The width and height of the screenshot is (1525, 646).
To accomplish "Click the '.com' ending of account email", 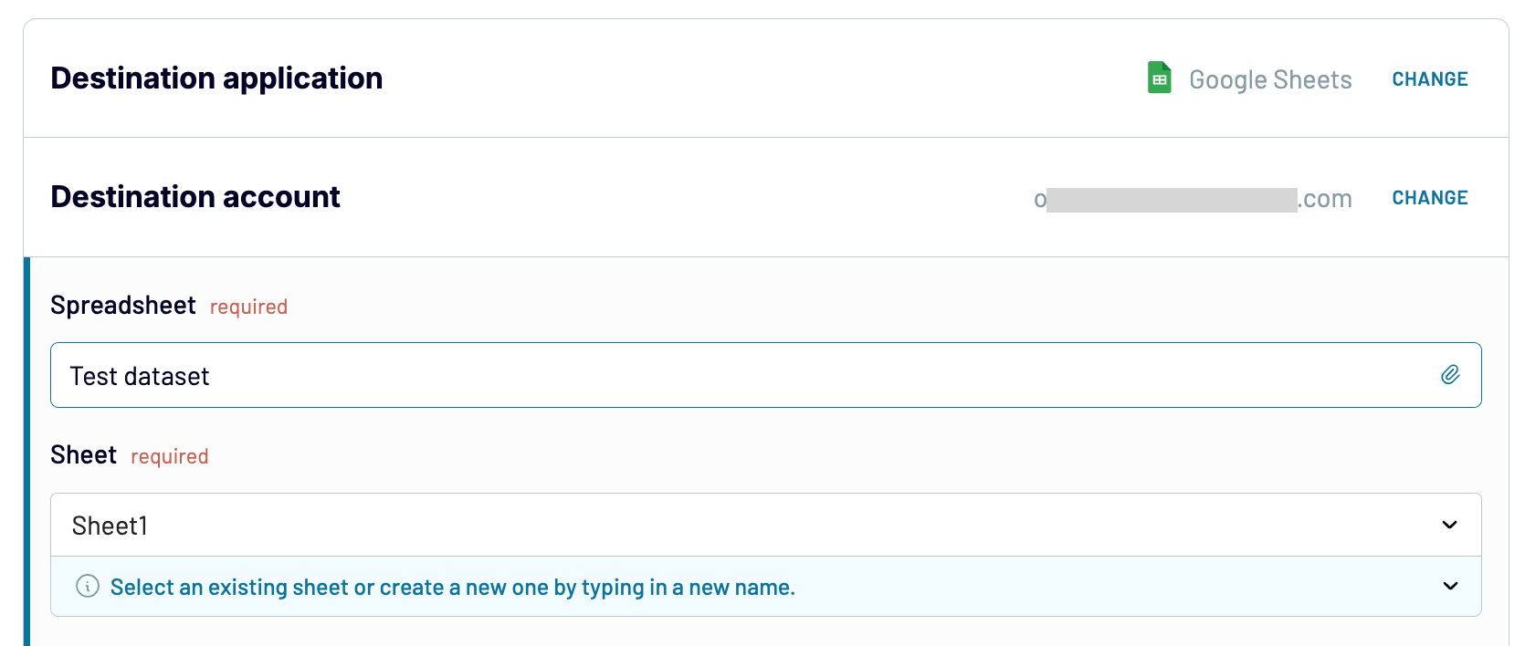I will [1325, 199].
